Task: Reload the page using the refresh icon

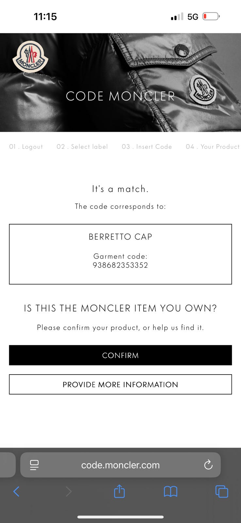Action: click(208, 464)
